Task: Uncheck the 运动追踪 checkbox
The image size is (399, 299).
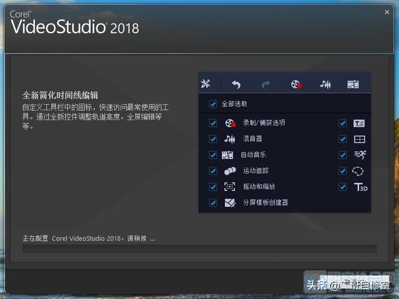Action: point(213,171)
